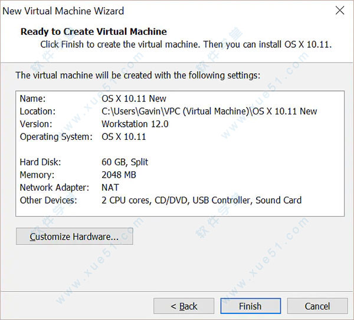Go back using the Back button
The height and width of the screenshot is (320, 354).
(183, 306)
